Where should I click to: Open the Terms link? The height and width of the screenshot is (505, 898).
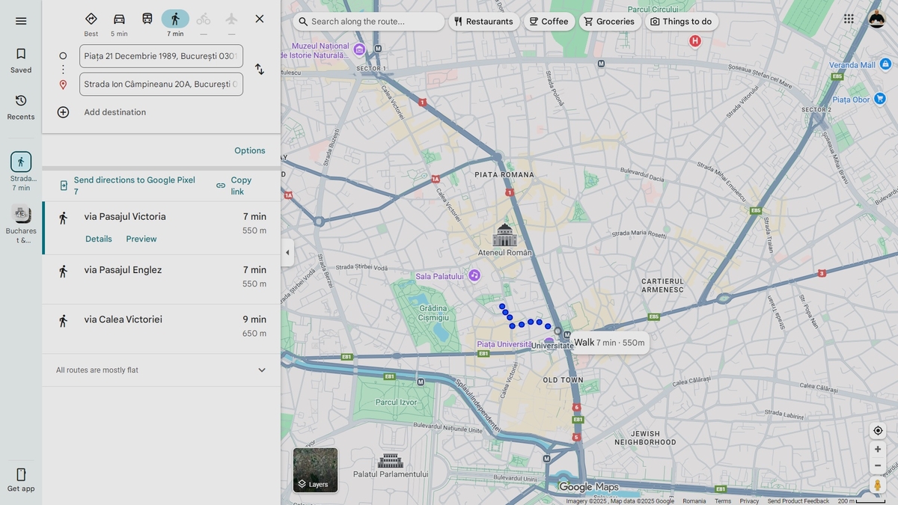[723, 501]
